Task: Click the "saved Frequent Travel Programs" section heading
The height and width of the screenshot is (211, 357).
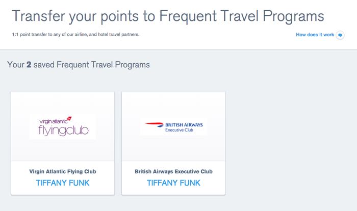Action: (x=91, y=65)
